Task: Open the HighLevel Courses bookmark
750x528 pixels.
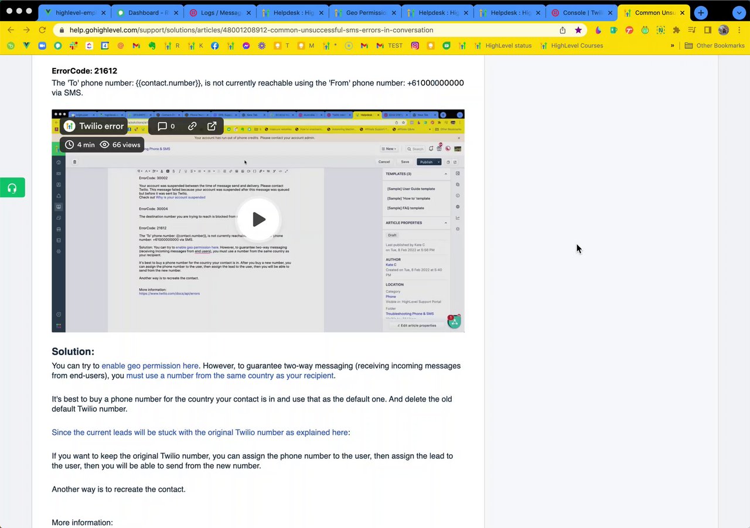Action: click(x=572, y=46)
